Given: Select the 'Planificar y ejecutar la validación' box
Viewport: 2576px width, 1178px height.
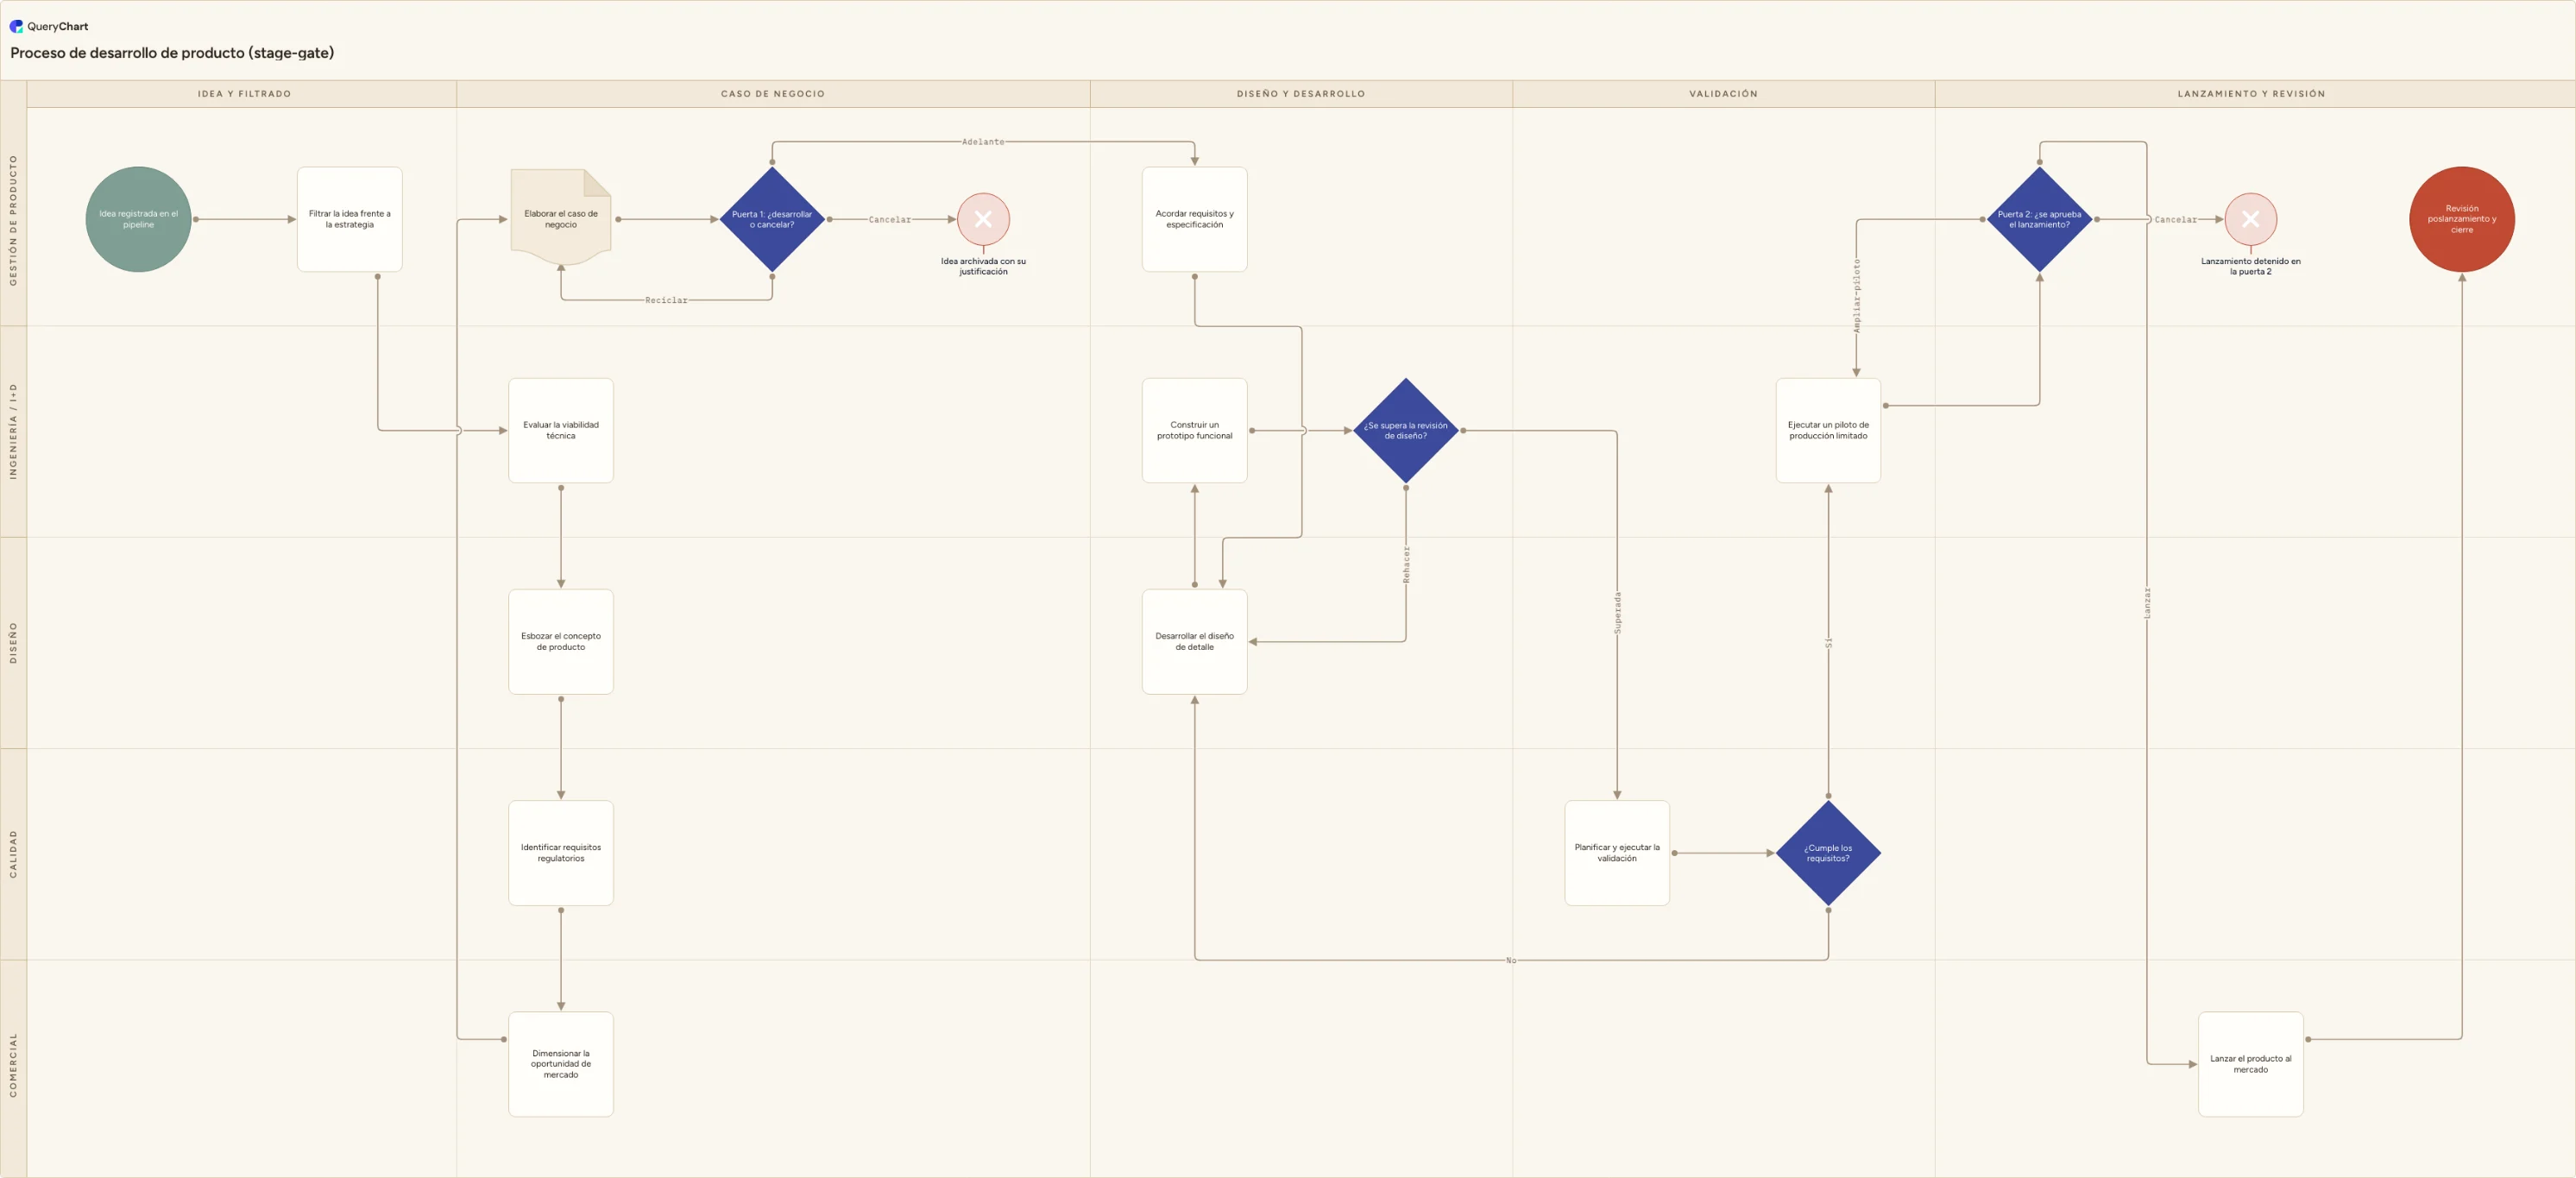Looking at the screenshot, I should [1617, 853].
